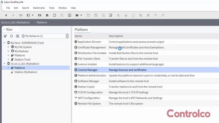This screenshot has height=123, width=219.
Task: Open the Tools menu
Action: pos(52,8)
